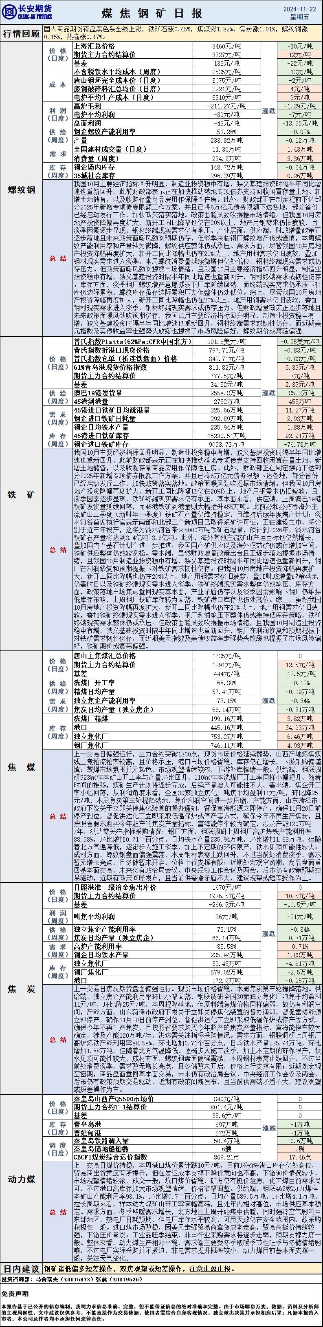
Task: Click the value 869.21点
Action: 226,1157
